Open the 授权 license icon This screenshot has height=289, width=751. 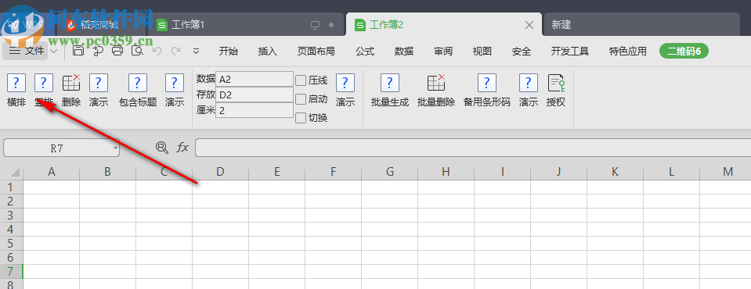pyautogui.click(x=556, y=83)
